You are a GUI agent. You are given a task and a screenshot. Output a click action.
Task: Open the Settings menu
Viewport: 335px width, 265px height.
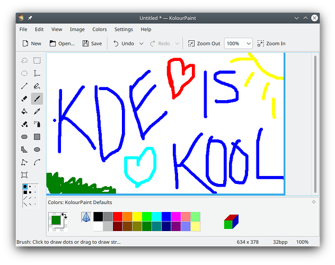[x=124, y=30]
